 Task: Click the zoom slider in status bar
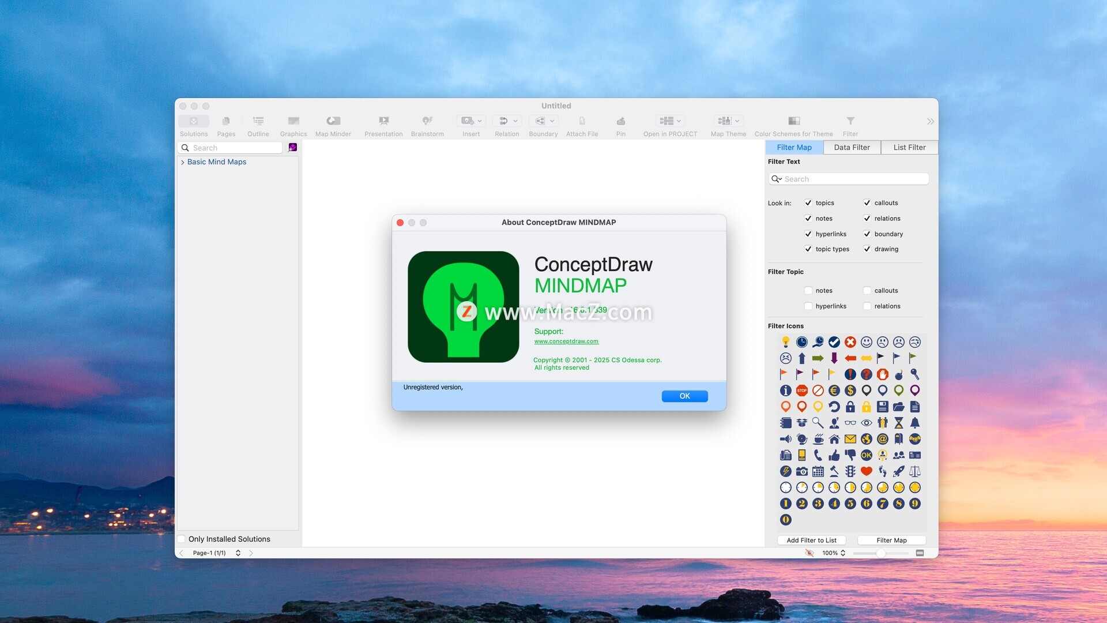point(880,553)
